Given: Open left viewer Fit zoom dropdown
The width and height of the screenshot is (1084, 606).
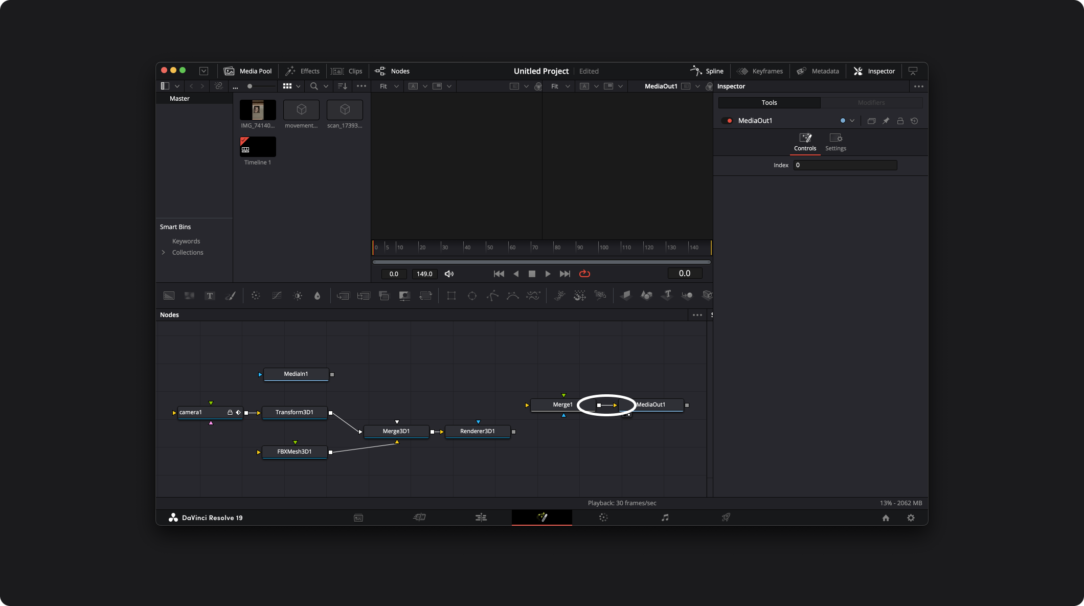Looking at the screenshot, I should [389, 86].
